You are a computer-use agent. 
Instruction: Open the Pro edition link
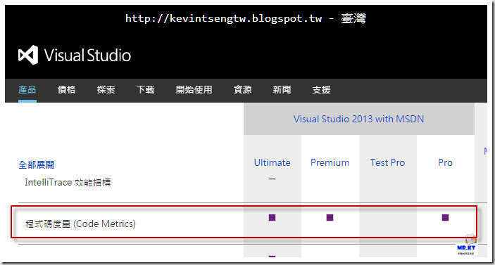click(x=446, y=162)
